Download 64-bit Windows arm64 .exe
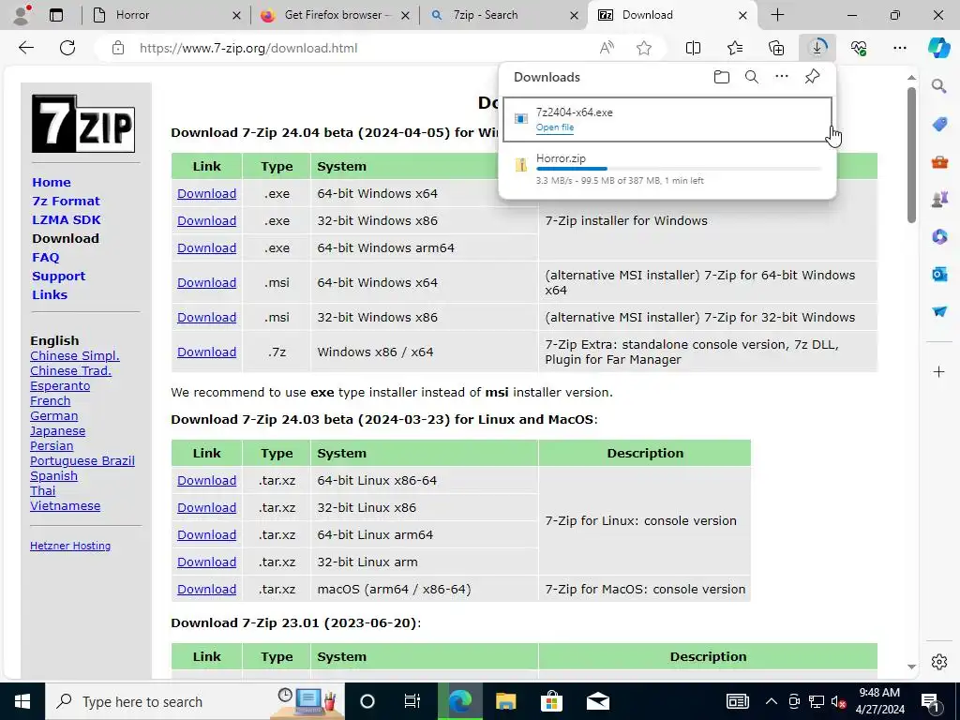 tap(207, 247)
